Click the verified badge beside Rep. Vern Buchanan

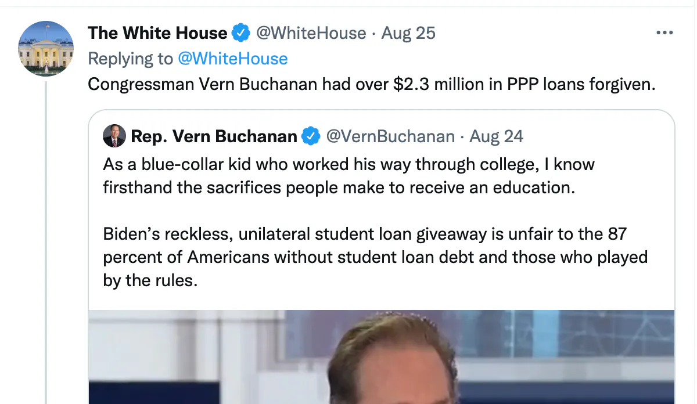(311, 136)
